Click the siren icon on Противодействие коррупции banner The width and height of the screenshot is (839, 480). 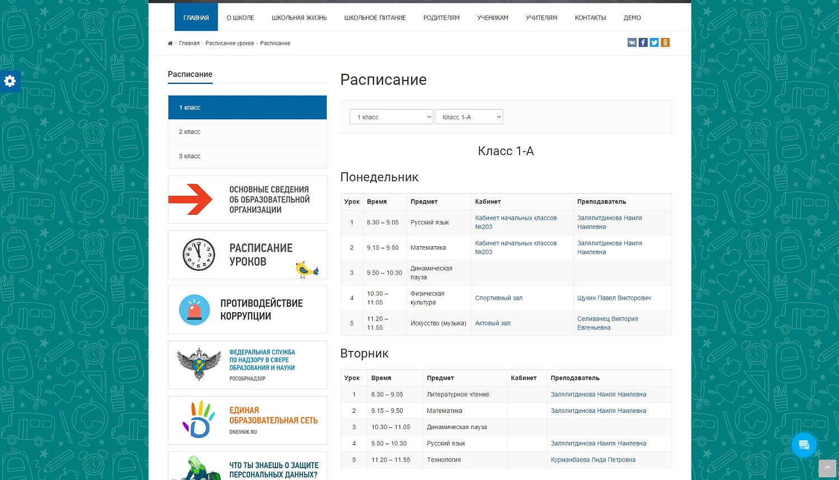pos(194,309)
